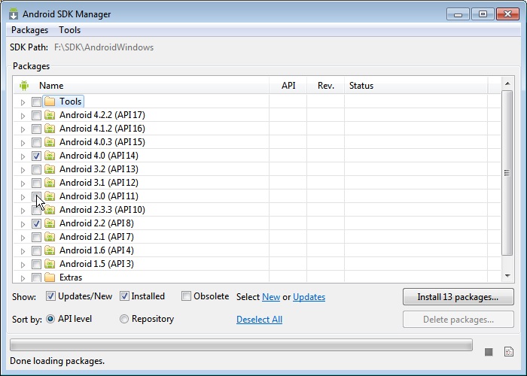Screen dimensions: 527x376
Task: Click the Select Updates link
Action: (x=309, y=297)
